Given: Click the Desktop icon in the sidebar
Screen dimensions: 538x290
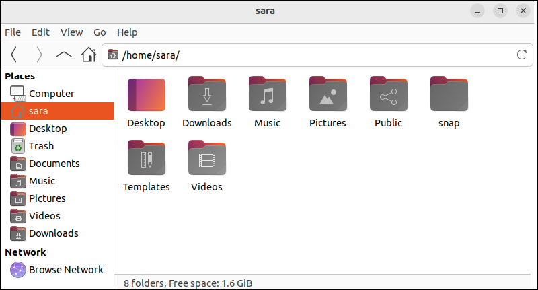Looking at the screenshot, I should click(18, 129).
